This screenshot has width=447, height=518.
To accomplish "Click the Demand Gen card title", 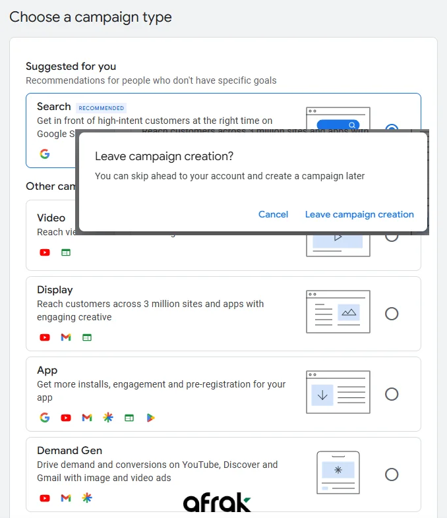I will (x=69, y=451).
